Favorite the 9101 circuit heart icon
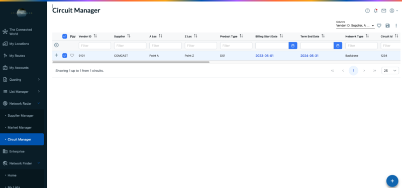Image resolution: width=402 pixels, height=188 pixels. coord(72,56)
